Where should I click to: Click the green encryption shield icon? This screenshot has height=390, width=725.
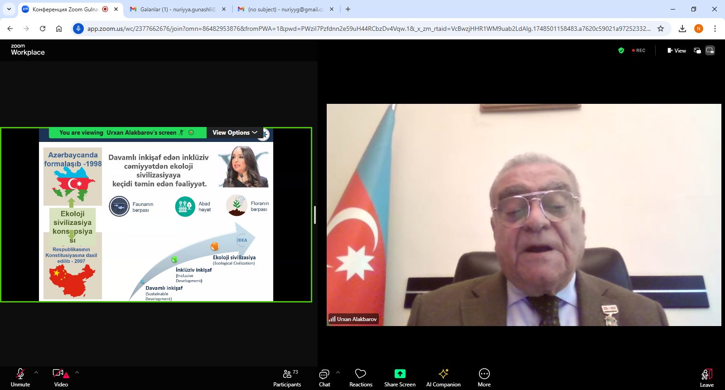tap(621, 50)
